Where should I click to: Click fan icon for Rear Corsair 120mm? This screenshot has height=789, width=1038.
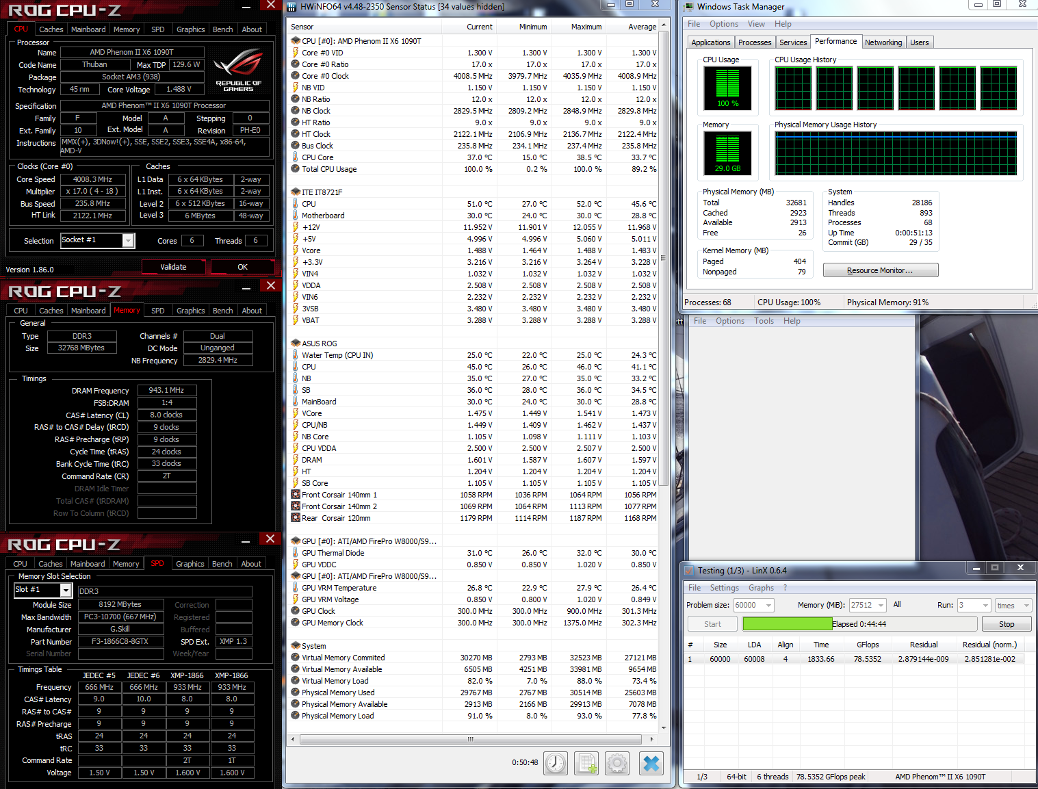[296, 518]
